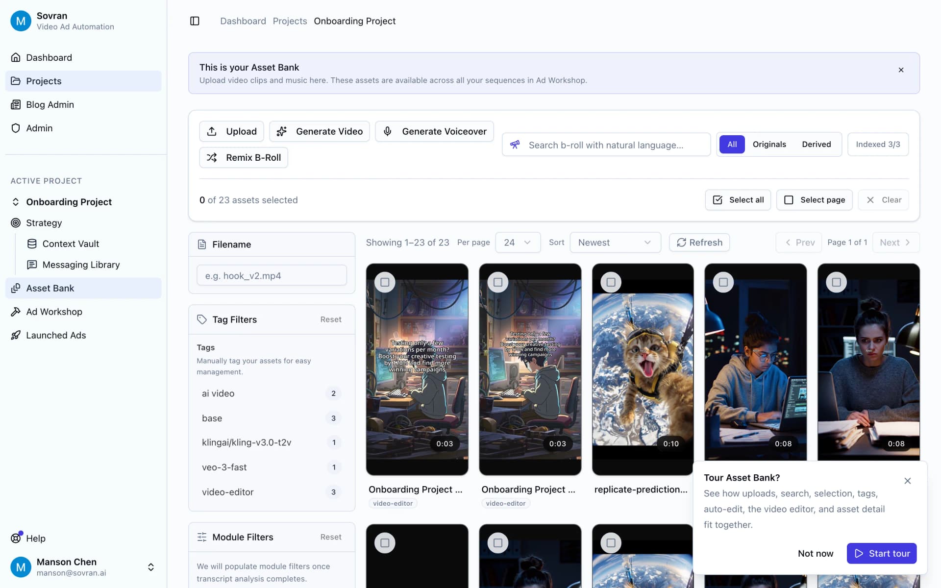
Task: Open the Per page dropdown
Action: [518, 242]
